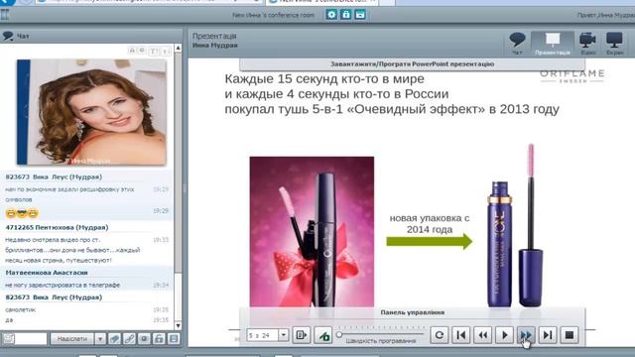The image size is (635, 357).
Task: Open Завантажити/Програти PowerPoint презентацію bar
Action: click(x=412, y=63)
